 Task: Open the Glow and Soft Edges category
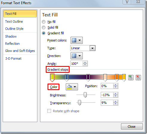click(x=20, y=51)
